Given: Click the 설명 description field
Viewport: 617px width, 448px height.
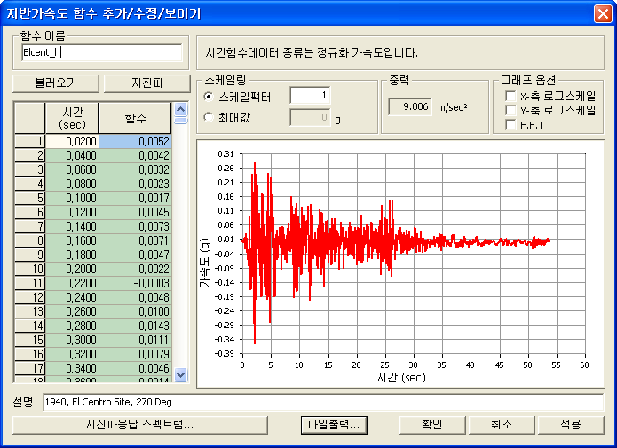Looking at the screenshot, I should [323, 403].
